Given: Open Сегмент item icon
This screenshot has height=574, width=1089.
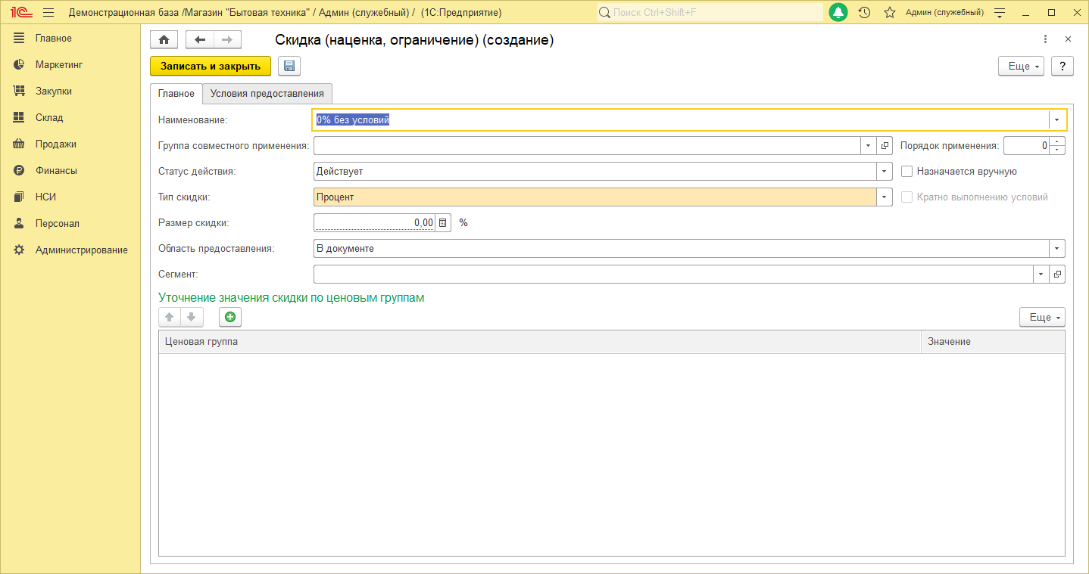Looking at the screenshot, I should click(1058, 274).
